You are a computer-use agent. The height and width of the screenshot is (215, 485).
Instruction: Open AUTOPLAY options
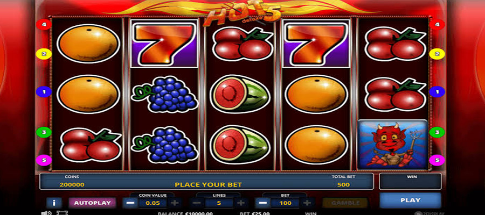click(92, 203)
